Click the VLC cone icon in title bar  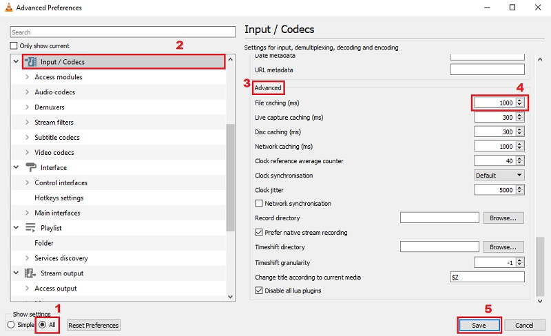click(x=8, y=8)
